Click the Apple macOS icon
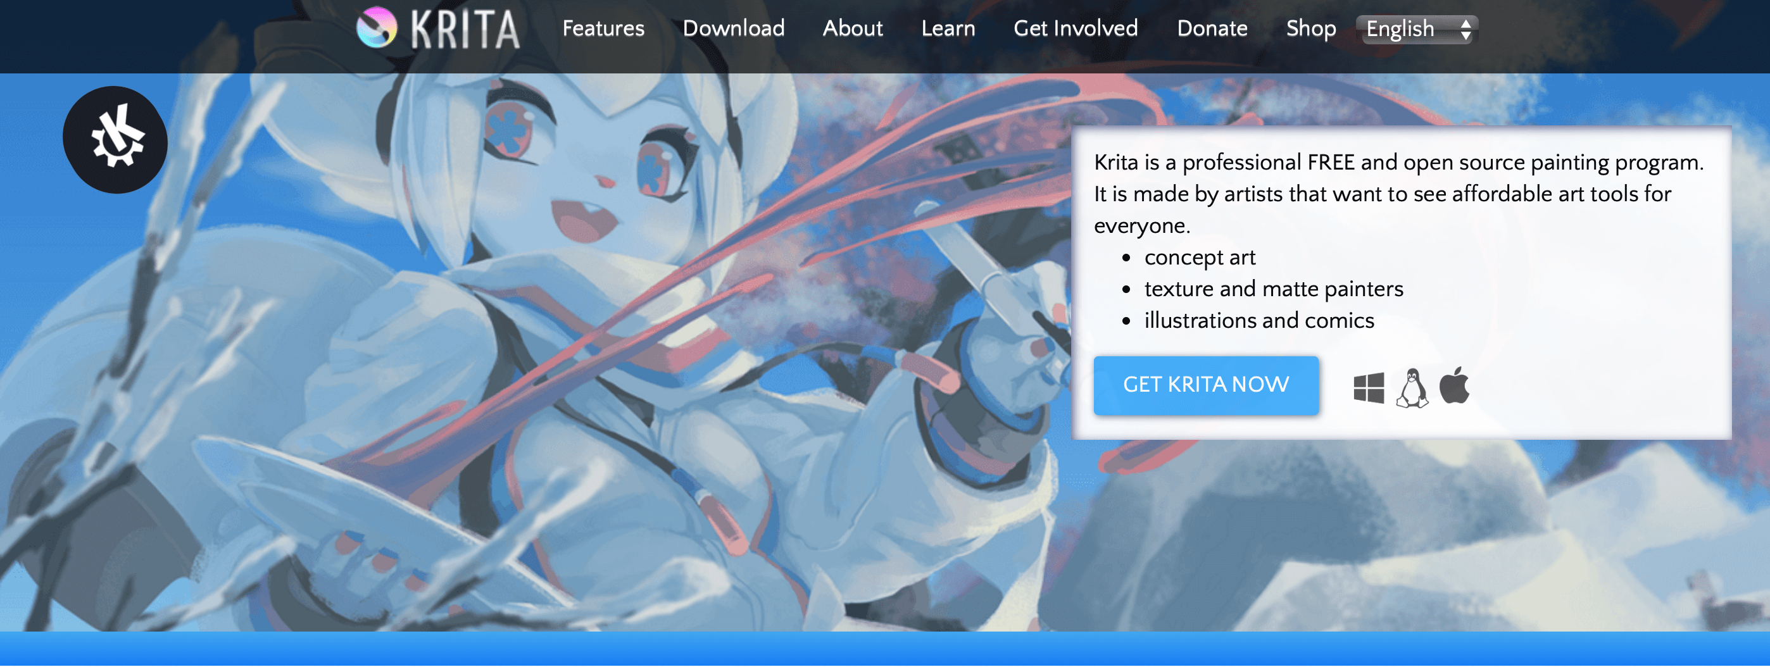The height and width of the screenshot is (667, 1770). tap(1454, 385)
